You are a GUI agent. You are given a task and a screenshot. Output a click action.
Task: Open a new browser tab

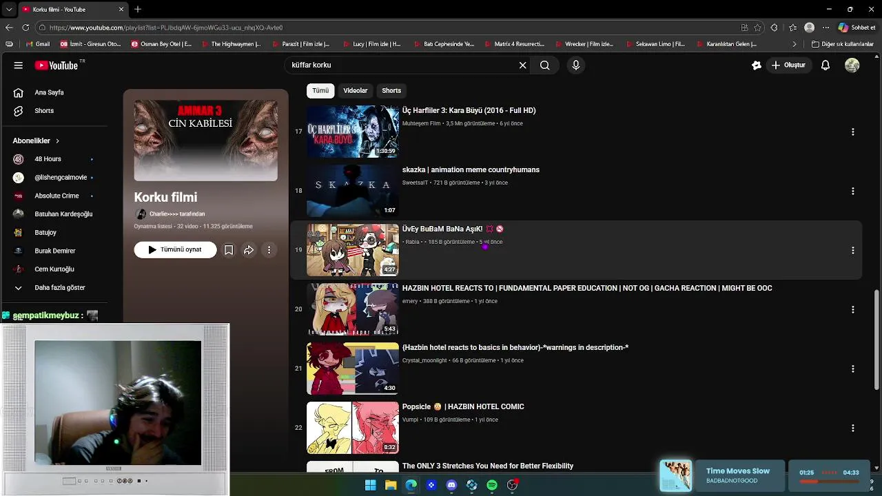[138, 9]
